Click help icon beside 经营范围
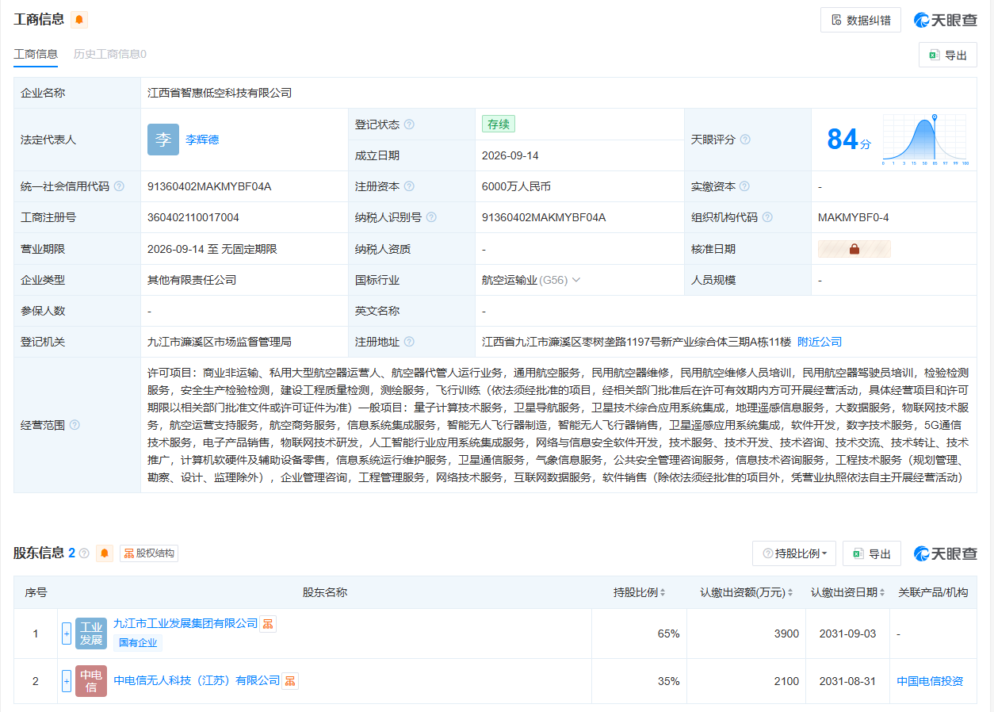994x712 pixels. coord(75,425)
